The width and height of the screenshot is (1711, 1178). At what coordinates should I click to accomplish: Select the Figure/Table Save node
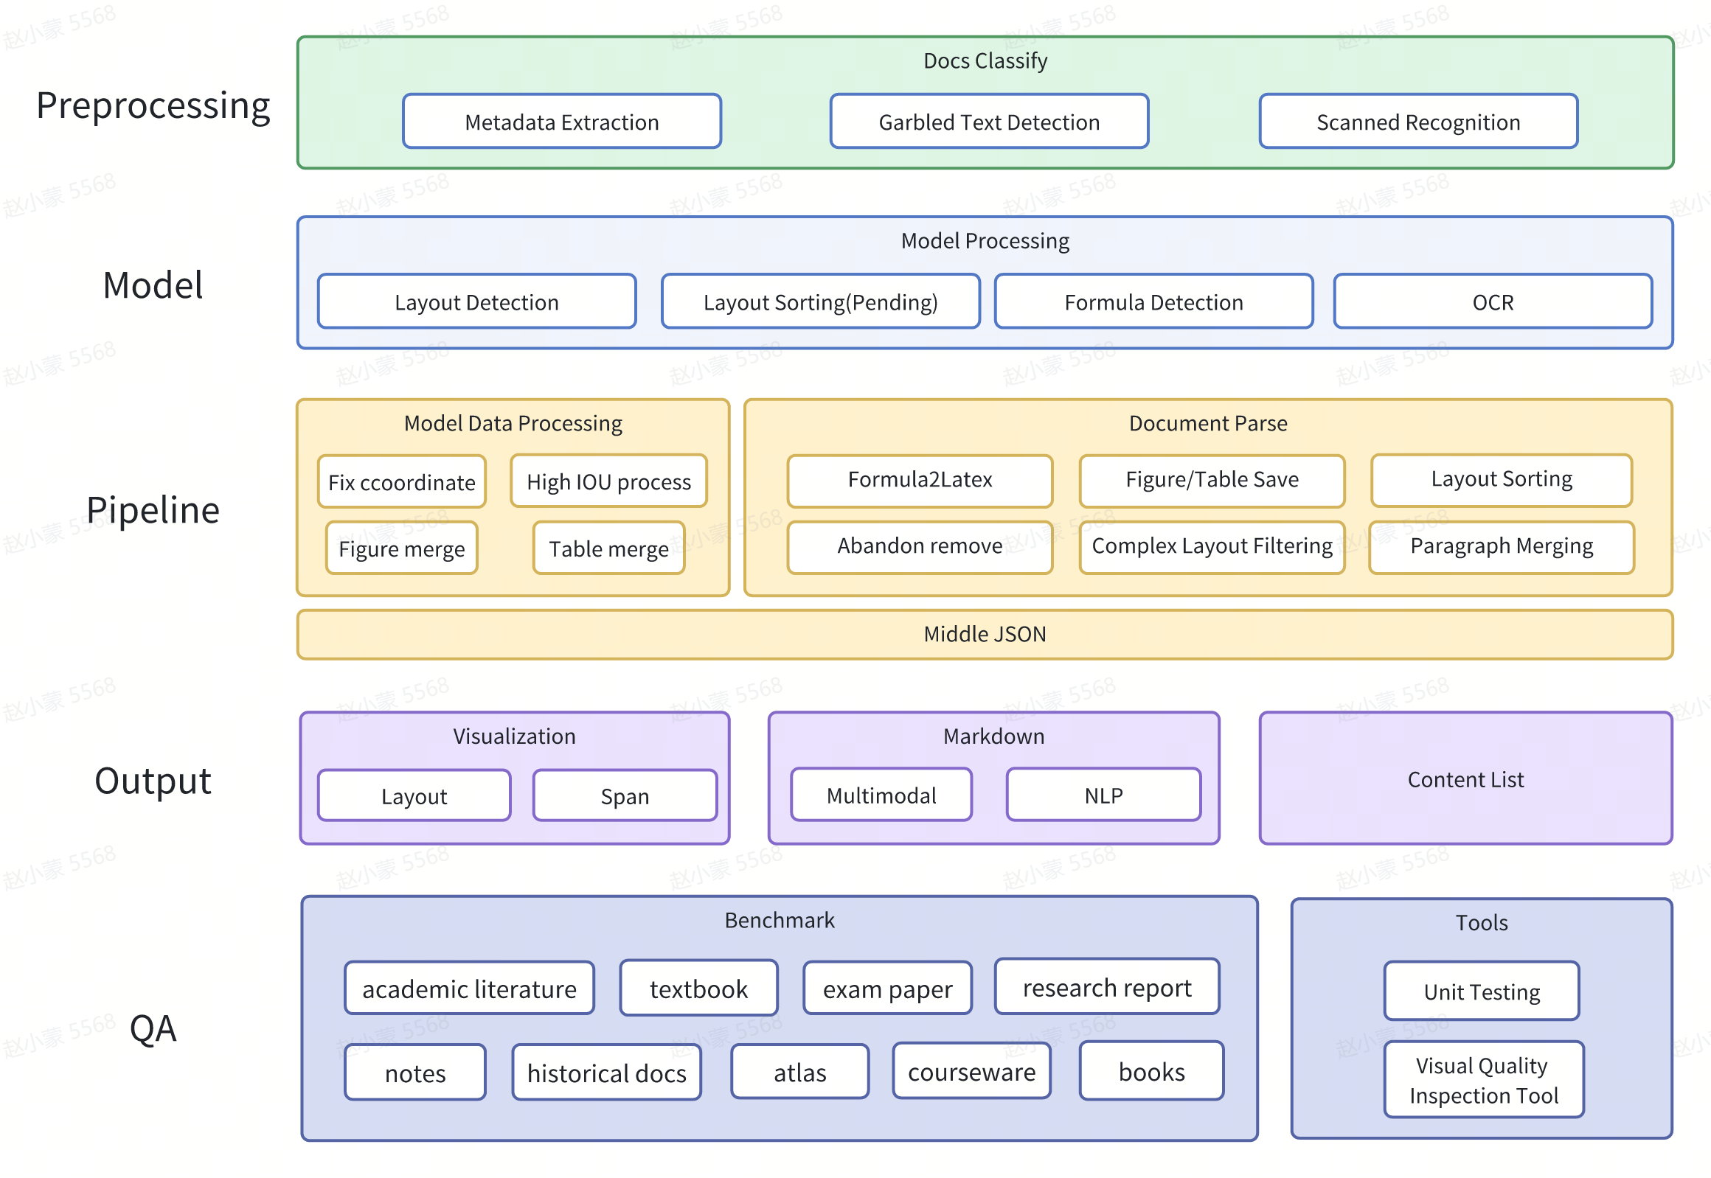point(1212,481)
